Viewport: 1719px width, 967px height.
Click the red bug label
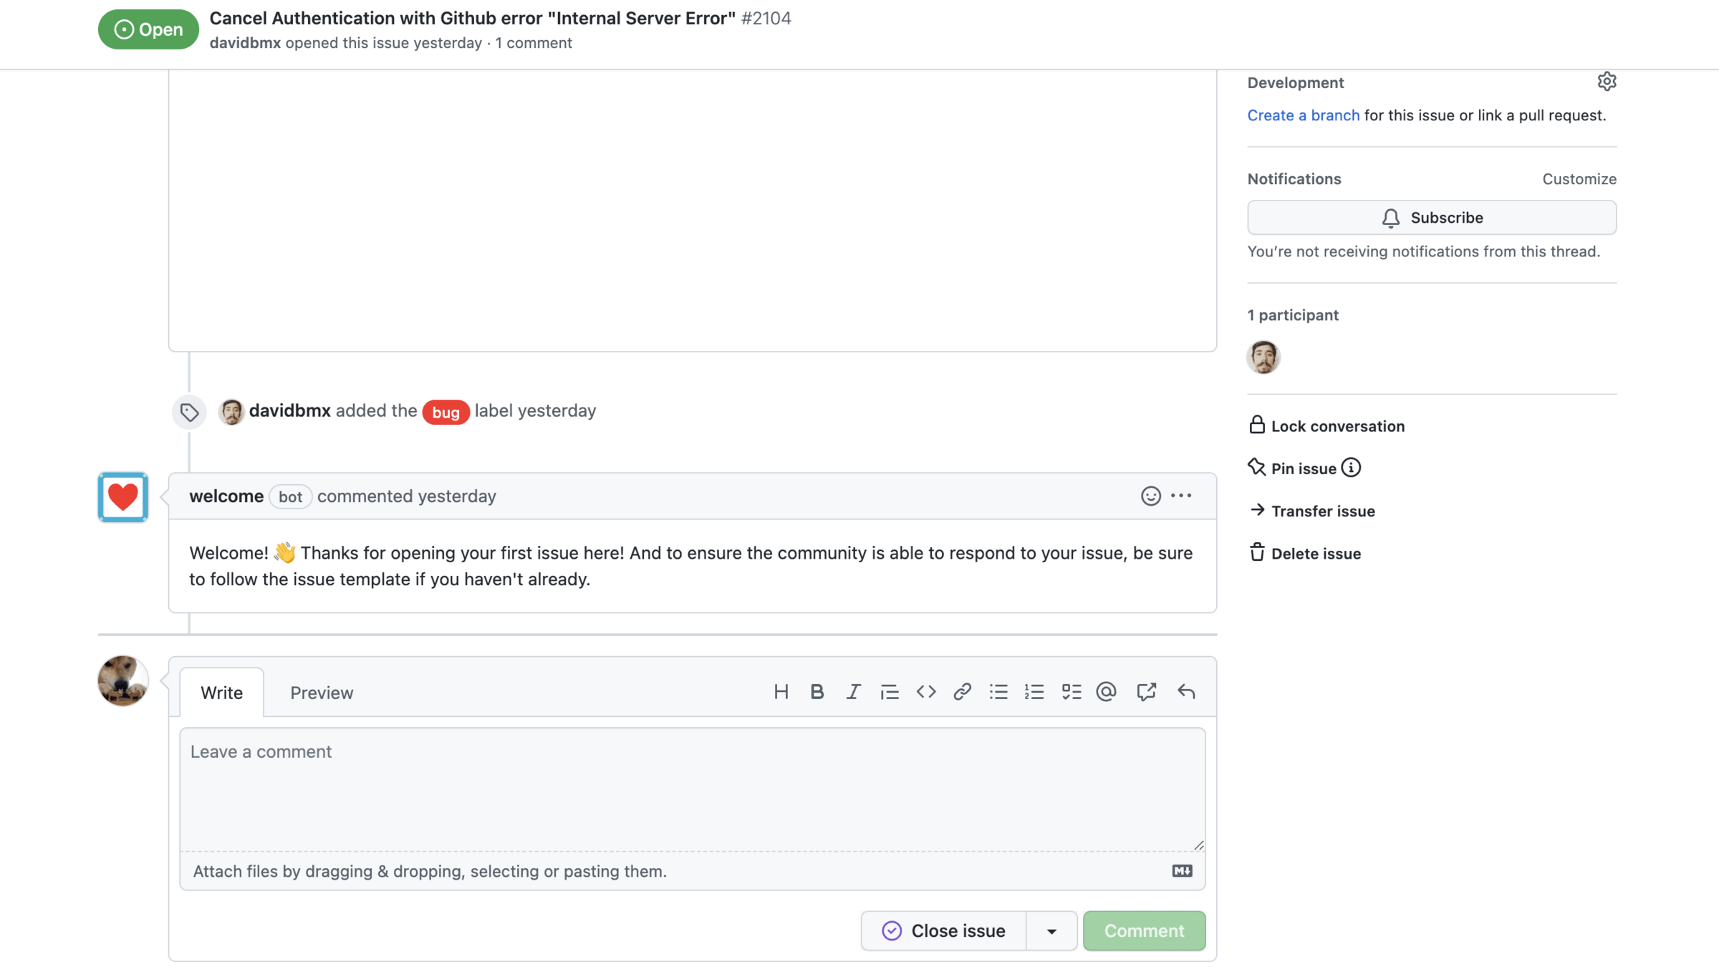click(x=446, y=412)
